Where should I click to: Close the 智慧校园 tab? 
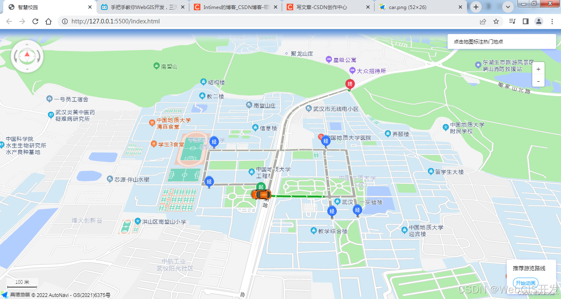(90, 7)
